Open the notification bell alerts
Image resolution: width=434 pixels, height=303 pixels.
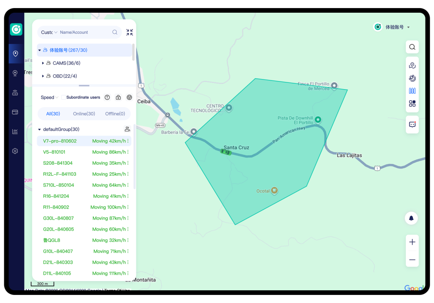(x=411, y=218)
